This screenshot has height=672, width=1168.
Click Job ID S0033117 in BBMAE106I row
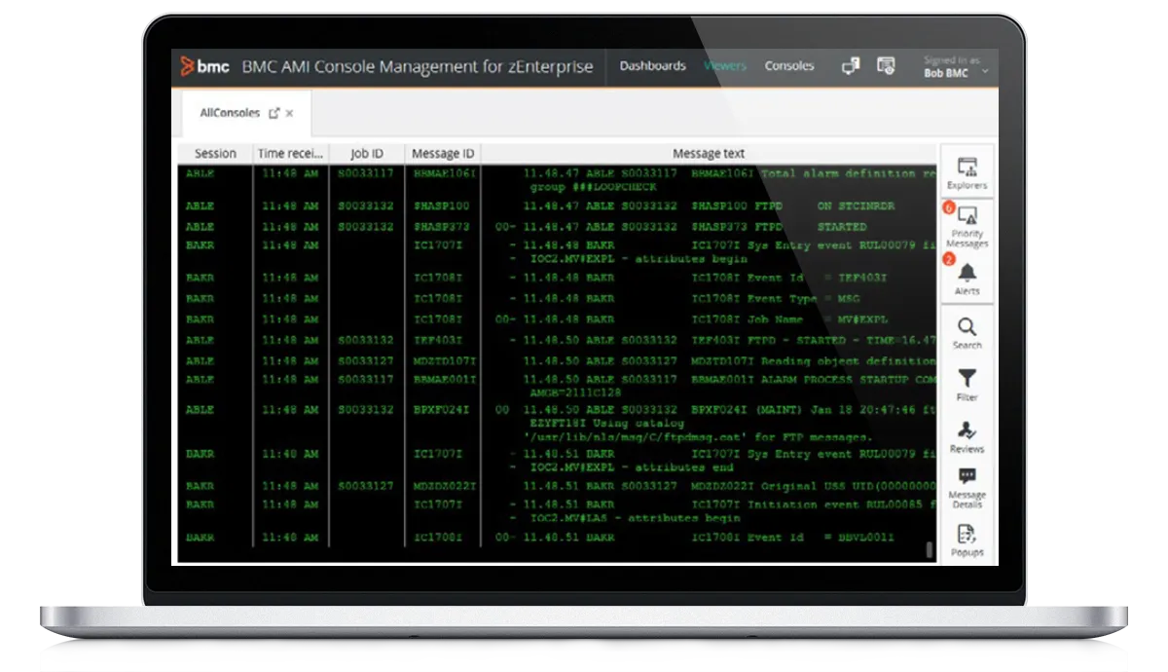366,173
